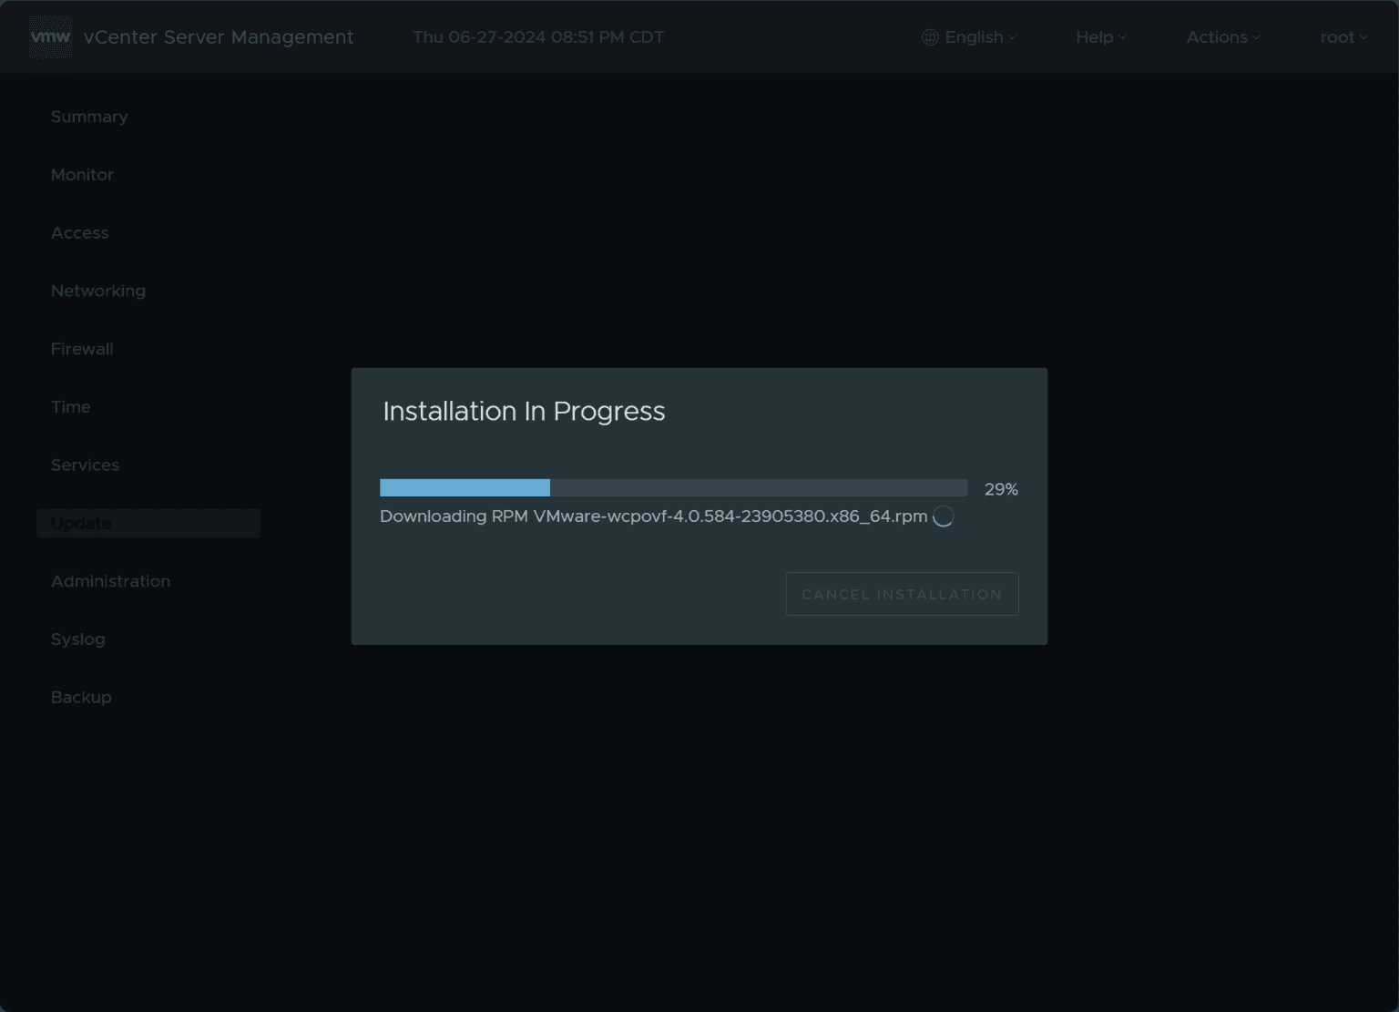Select Time settings in the sidebar
The height and width of the screenshot is (1012, 1399).
pyautogui.click(x=70, y=406)
